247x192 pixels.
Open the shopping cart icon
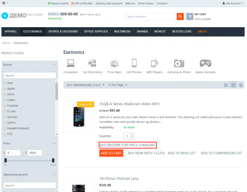190,17
